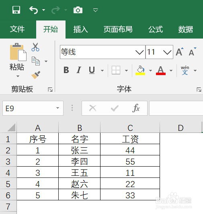Click the formula bar Enter checkmark icon
Viewport: 203px width, 214px height.
(115, 108)
